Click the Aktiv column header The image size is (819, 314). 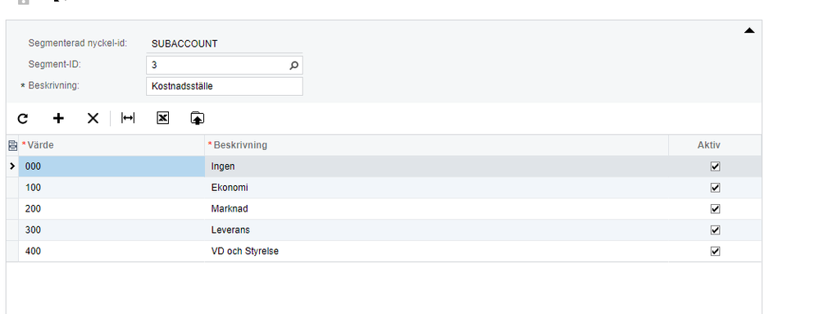click(715, 145)
